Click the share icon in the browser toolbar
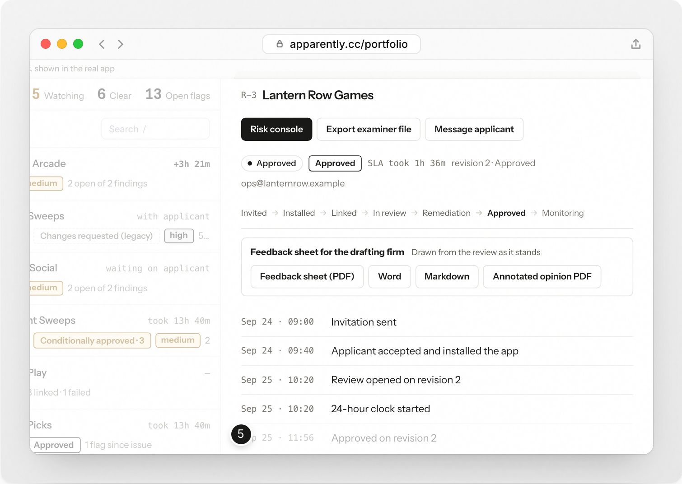Viewport: 682px width, 484px height. [x=635, y=44]
